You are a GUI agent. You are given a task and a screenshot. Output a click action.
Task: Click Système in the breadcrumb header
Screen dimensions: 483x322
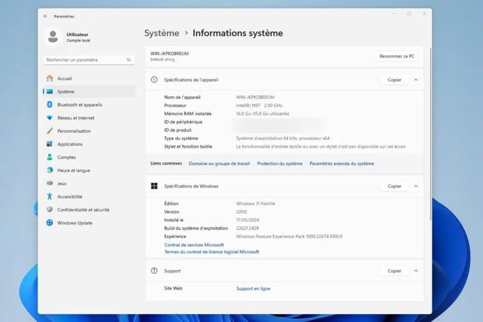pos(162,33)
